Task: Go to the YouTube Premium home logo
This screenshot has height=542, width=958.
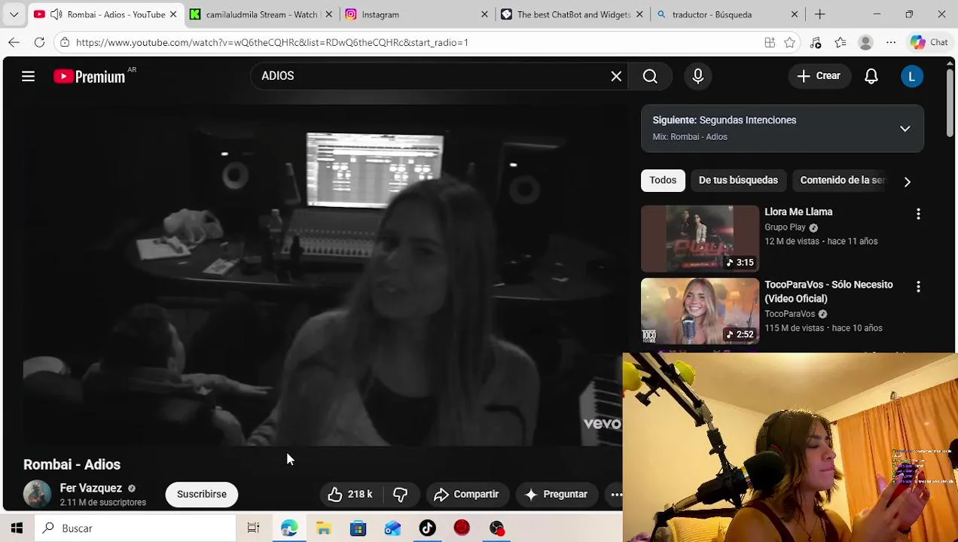Action: click(x=89, y=76)
